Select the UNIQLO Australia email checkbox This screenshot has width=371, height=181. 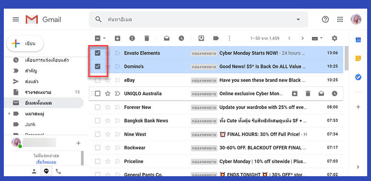97,93
